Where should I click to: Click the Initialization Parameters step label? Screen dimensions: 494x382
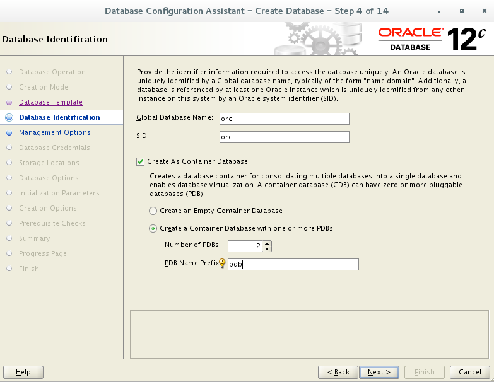59,193
